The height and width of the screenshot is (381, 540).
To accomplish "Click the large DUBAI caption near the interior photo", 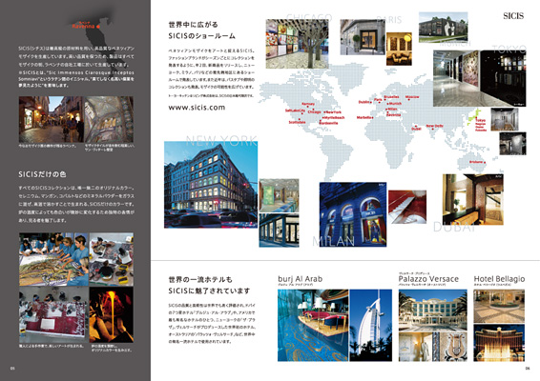I will [x=454, y=227].
